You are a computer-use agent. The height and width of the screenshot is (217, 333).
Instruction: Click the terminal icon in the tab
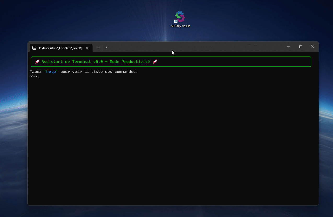34,48
